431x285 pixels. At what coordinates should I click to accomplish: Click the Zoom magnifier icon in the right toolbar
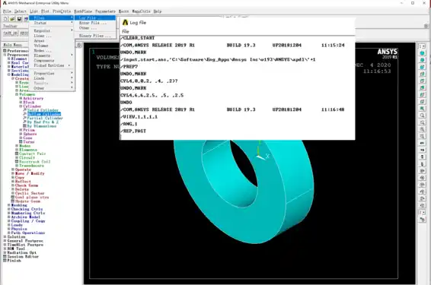[422, 116]
